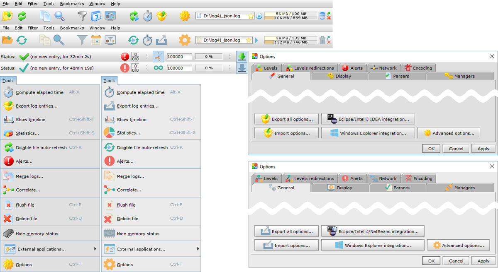Click magnifier search icon in the 56 MB toolbar
The width and height of the screenshot is (498, 272).
tap(60, 16)
